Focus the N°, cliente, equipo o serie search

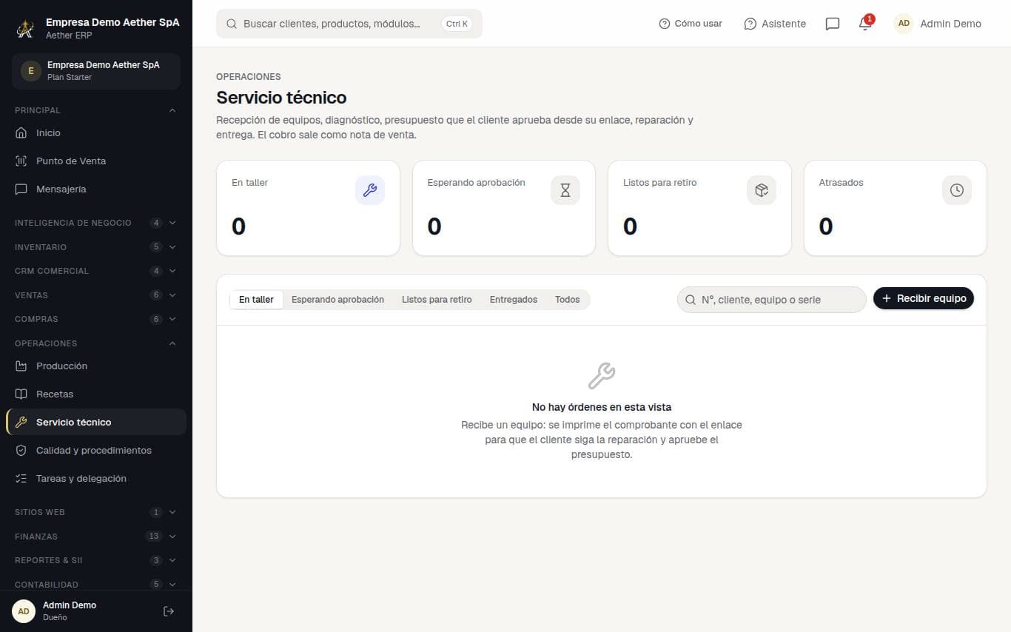(771, 300)
